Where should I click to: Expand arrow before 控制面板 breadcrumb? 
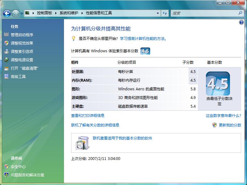click(33, 13)
